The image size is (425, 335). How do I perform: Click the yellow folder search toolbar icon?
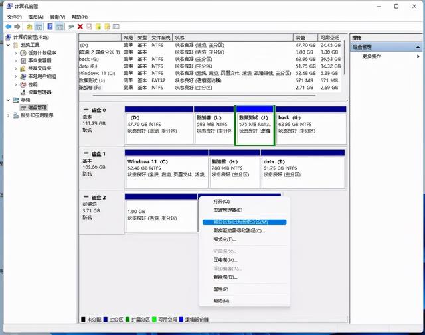pyautogui.click(x=107, y=27)
